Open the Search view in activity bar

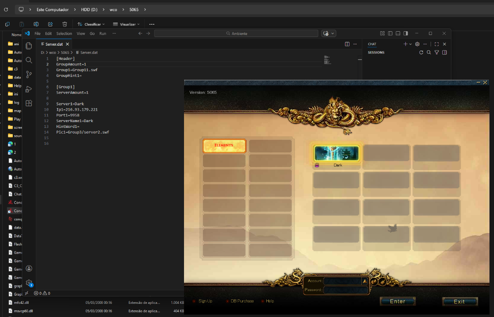(x=29, y=60)
